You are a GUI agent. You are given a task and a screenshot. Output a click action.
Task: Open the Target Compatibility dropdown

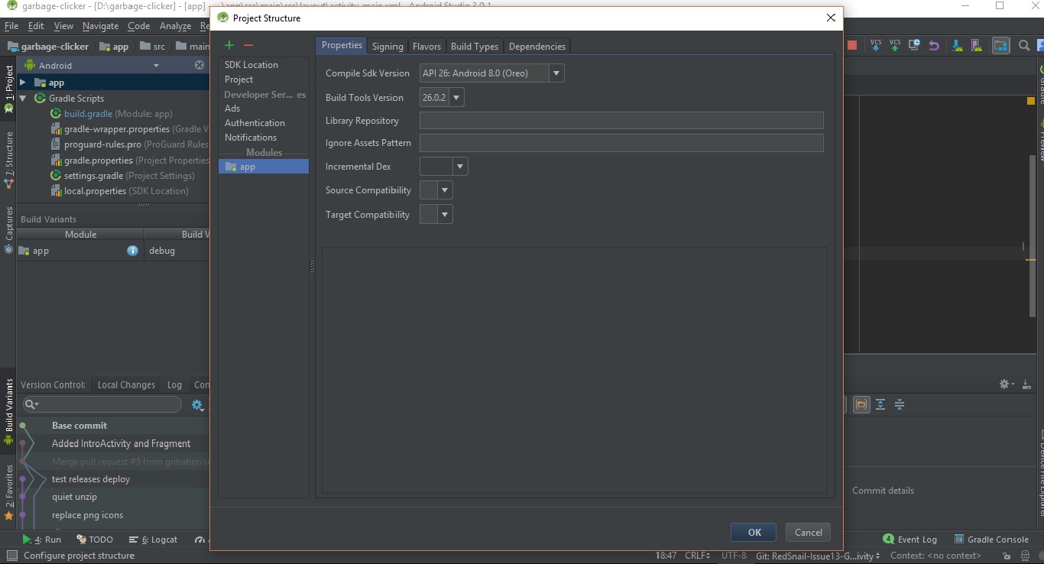tap(446, 215)
